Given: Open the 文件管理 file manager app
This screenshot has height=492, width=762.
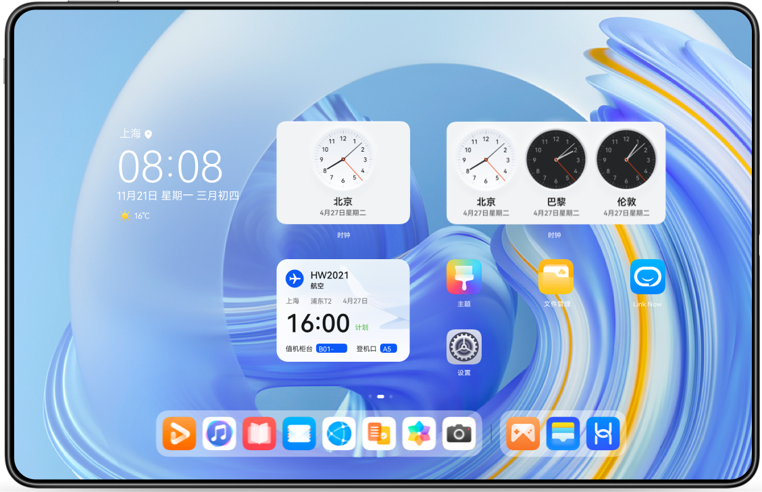Looking at the screenshot, I should [x=556, y=277].
